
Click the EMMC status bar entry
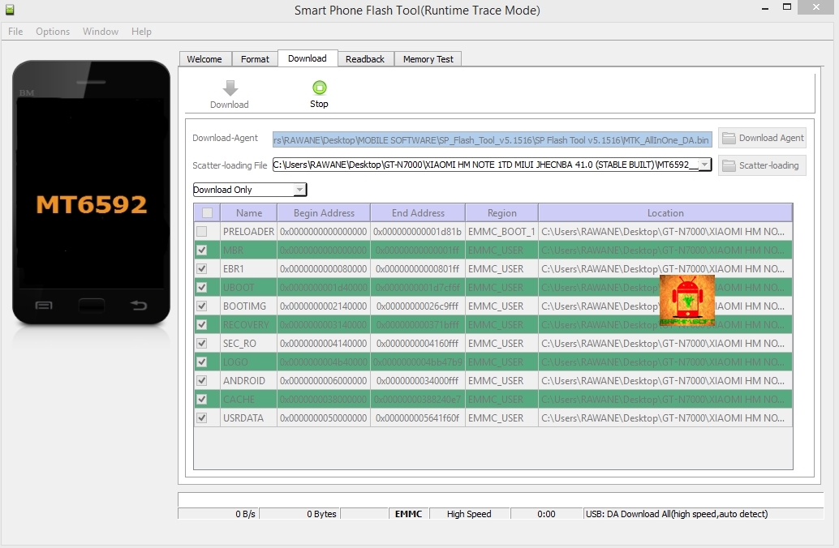pyautogui.click(x=408, y=514)
